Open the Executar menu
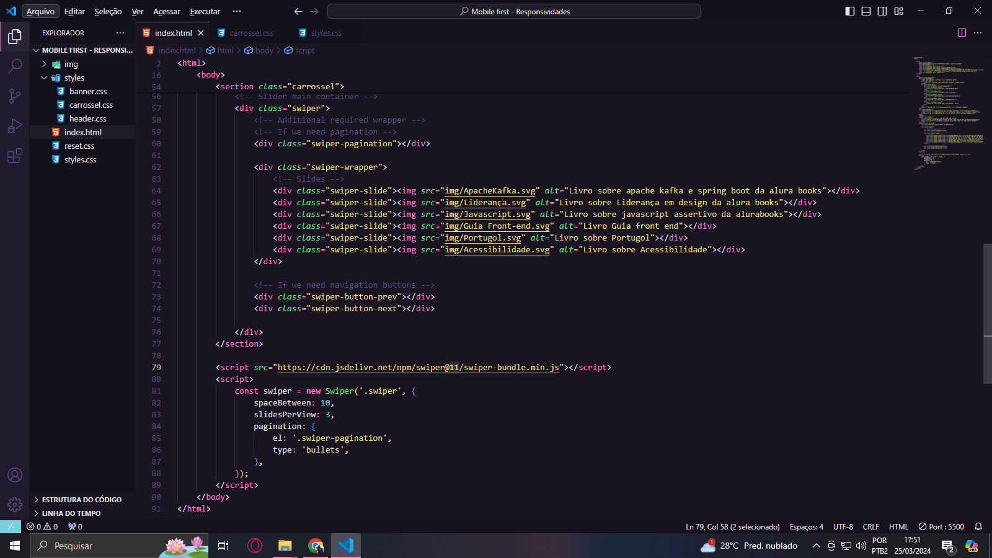This screenshot has height=558, width=992. (205, 11)
